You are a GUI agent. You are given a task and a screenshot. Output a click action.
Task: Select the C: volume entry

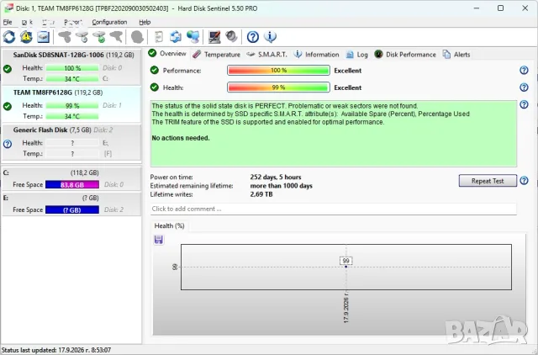71,178
